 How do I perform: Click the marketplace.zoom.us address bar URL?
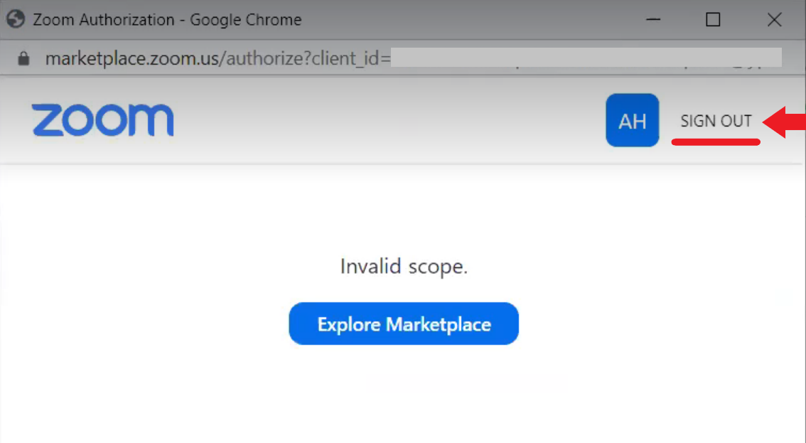(218, 58)
